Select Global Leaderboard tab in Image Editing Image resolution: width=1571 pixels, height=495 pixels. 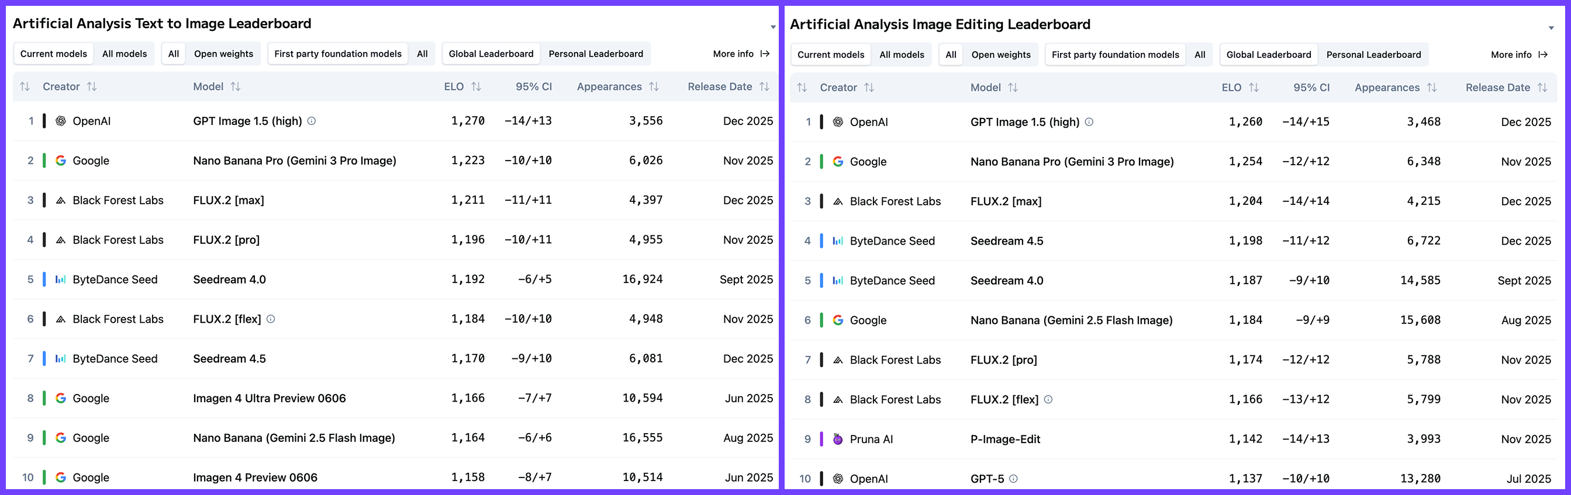point(1269,55)
